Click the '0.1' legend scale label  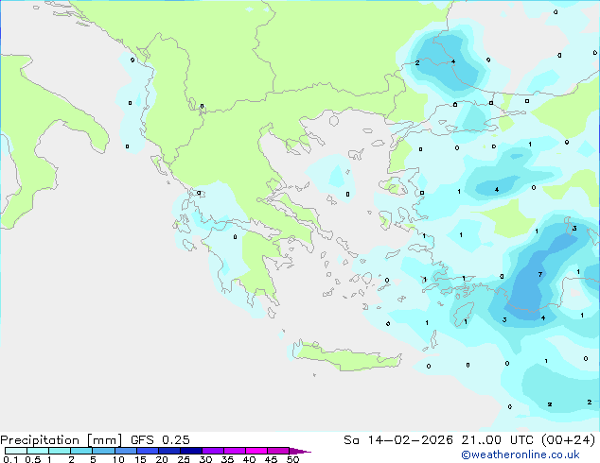coord(10,459)
